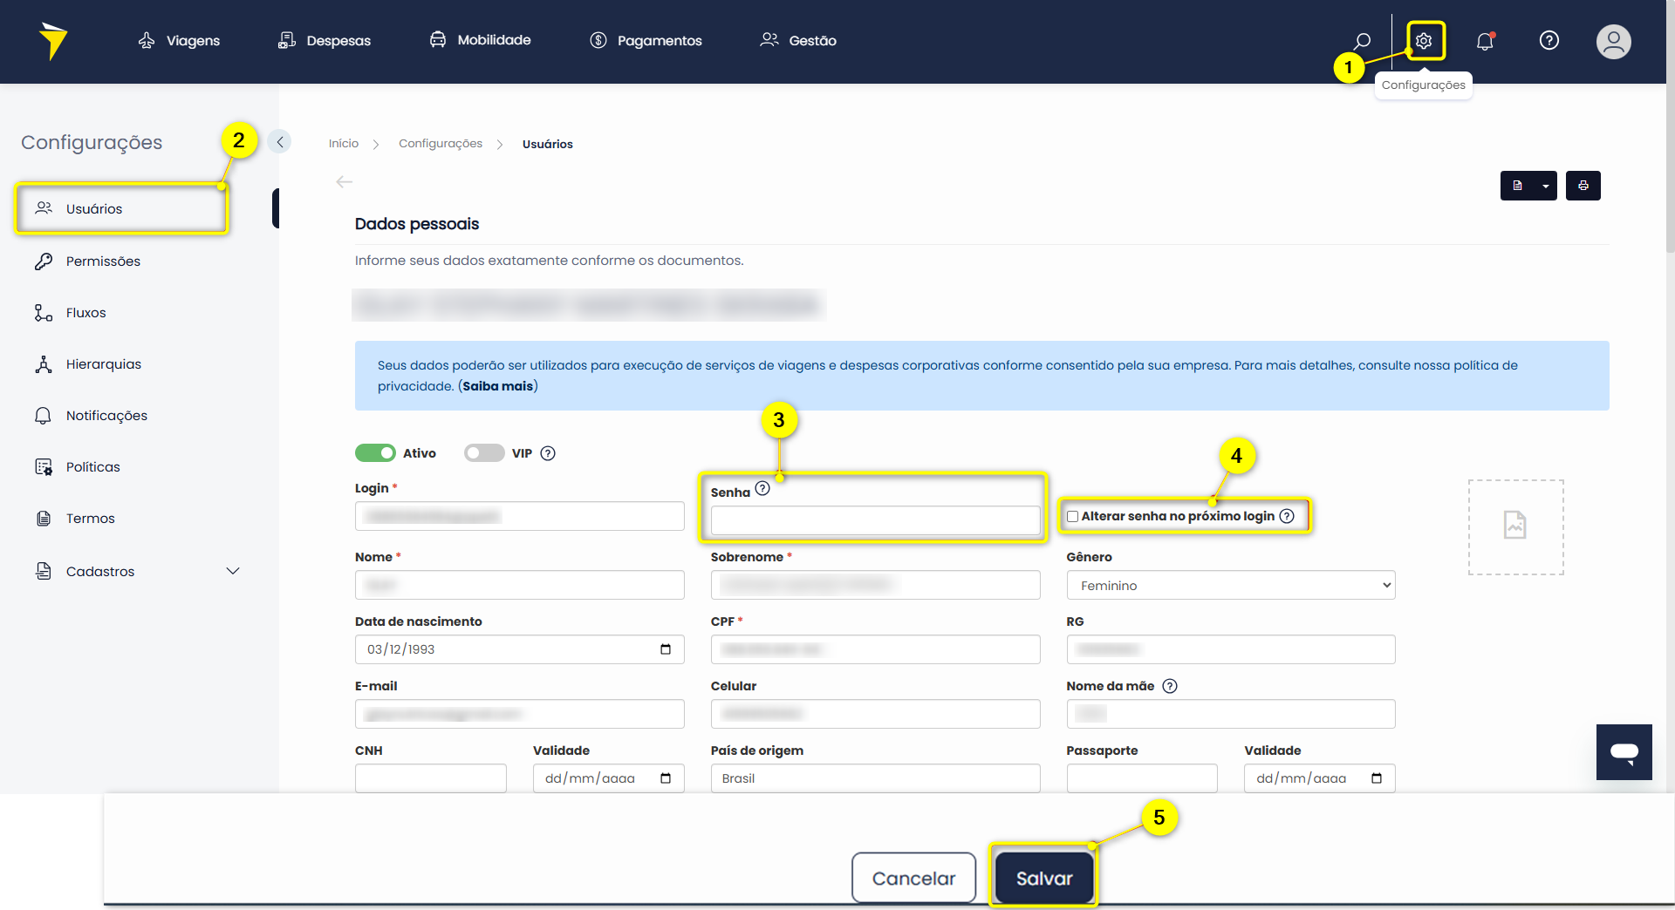Click the Nome da mãe help icon
The image size is (1675, 910).
[1171, 686]
